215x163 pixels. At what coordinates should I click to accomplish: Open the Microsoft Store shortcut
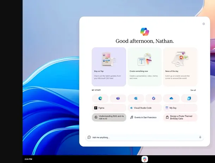click(189, 98)
